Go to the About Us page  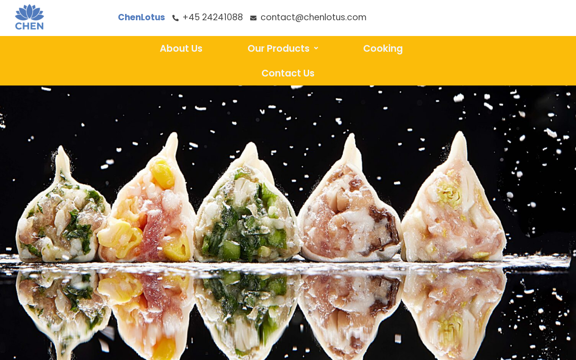[x=181, y=48]
